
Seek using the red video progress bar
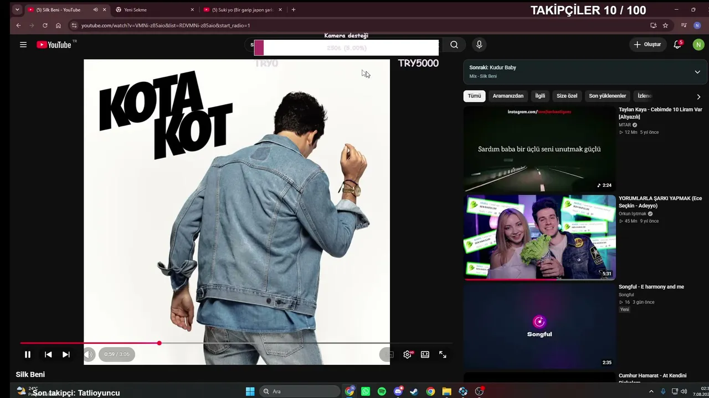pos(237,343)
